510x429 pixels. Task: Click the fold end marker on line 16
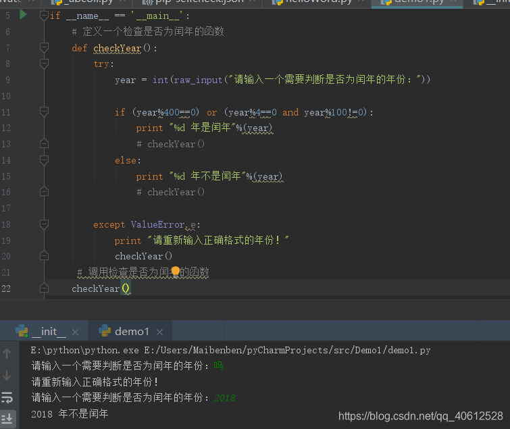(44, 192)
